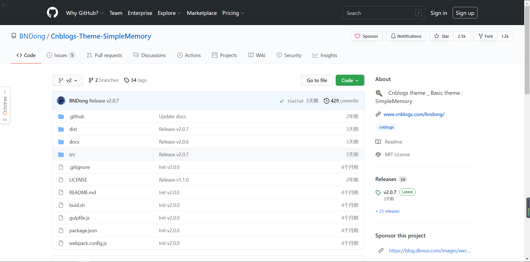This screenshot has height=262, width=530.
Task: Open the Code tab
Action: 26,55
